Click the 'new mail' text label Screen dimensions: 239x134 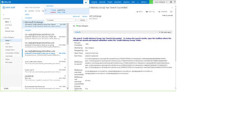[10, 7]
